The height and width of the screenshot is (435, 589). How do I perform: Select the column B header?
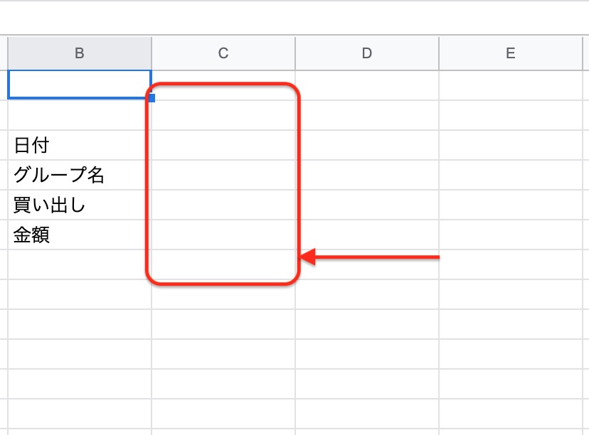pyautogui.click(x=80, y=53)
